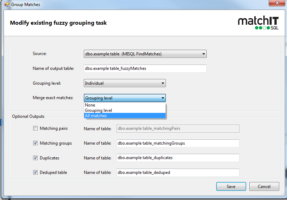Select None from the dropdown list

coord(125,105)
